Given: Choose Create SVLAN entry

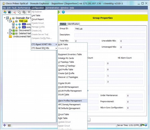Looking at the screenshot, I should click(73, 83).
